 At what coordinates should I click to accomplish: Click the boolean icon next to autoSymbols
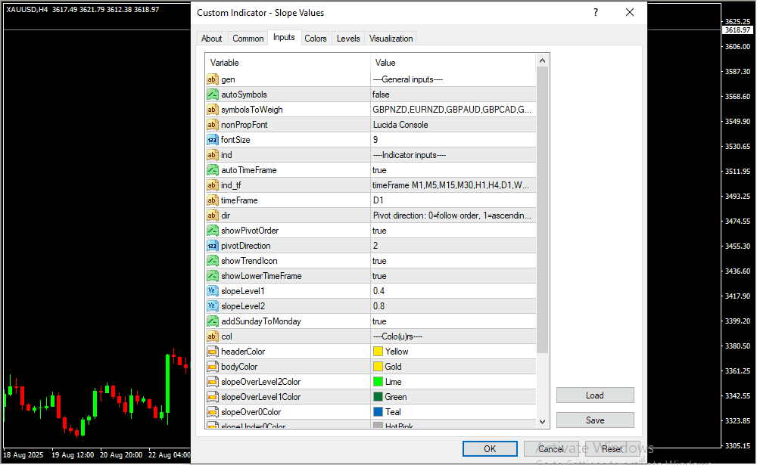tap(212, 95)
